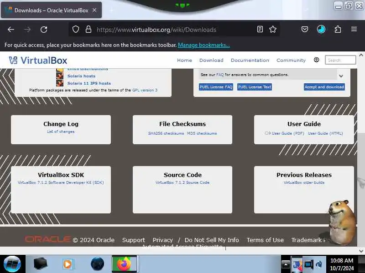Open Do Not Sell My Info link
Image resolution: width=365 pixels, height=273 pixels.
pos(212,240)
